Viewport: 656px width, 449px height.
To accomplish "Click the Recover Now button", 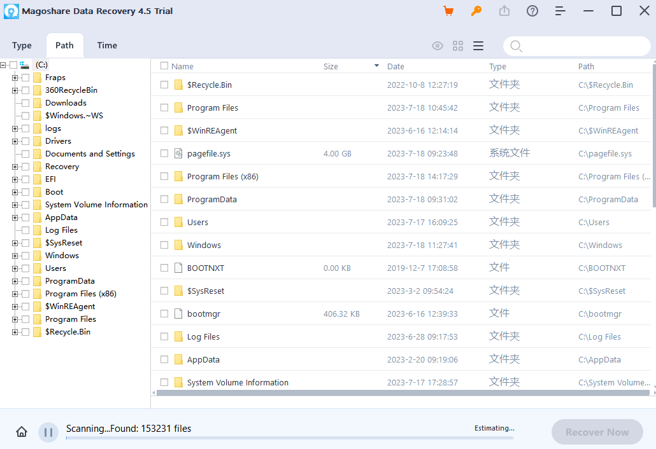I will [597, 432].
